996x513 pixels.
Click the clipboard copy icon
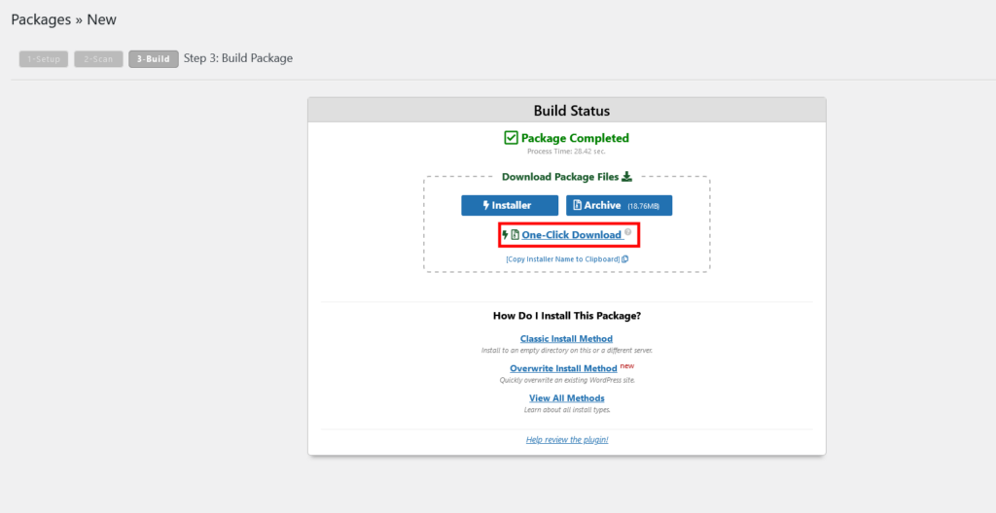pos(625,259)
